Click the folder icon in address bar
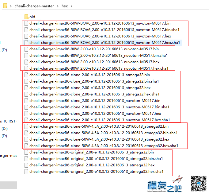This screenshot has width=209, height=194. (x=5, y=6)
